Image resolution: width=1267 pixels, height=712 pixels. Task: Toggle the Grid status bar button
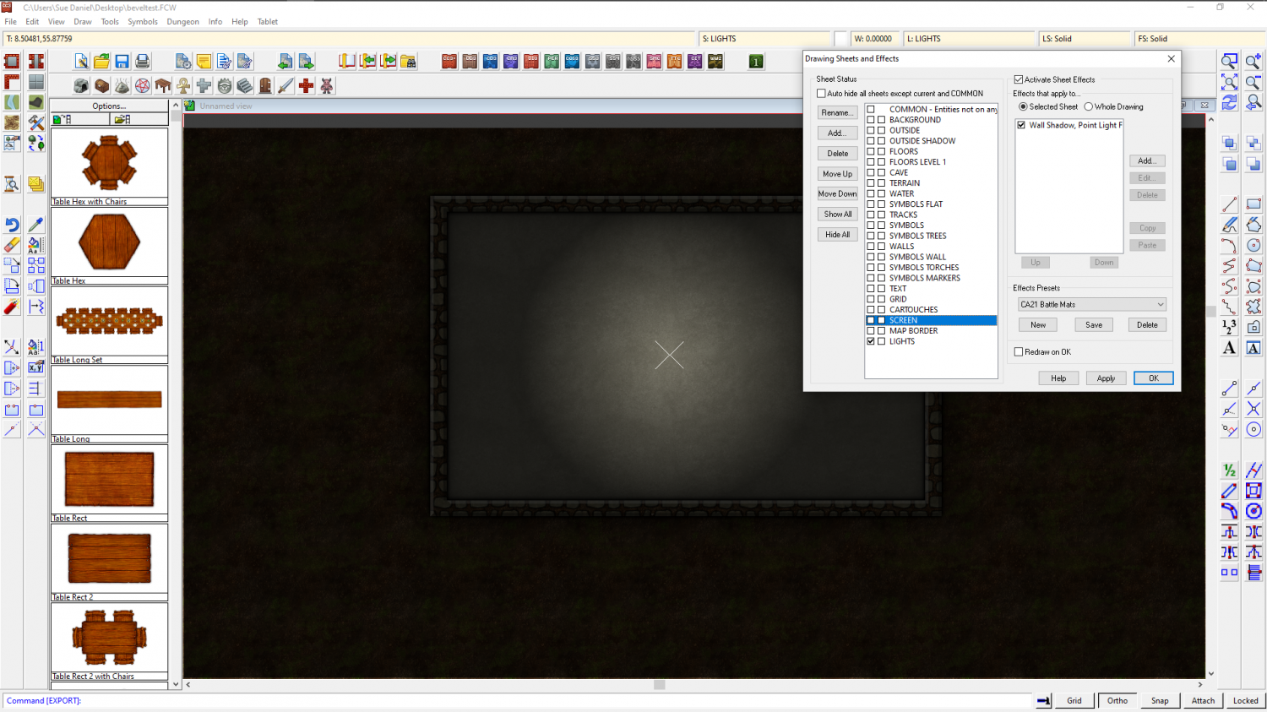1074,700
